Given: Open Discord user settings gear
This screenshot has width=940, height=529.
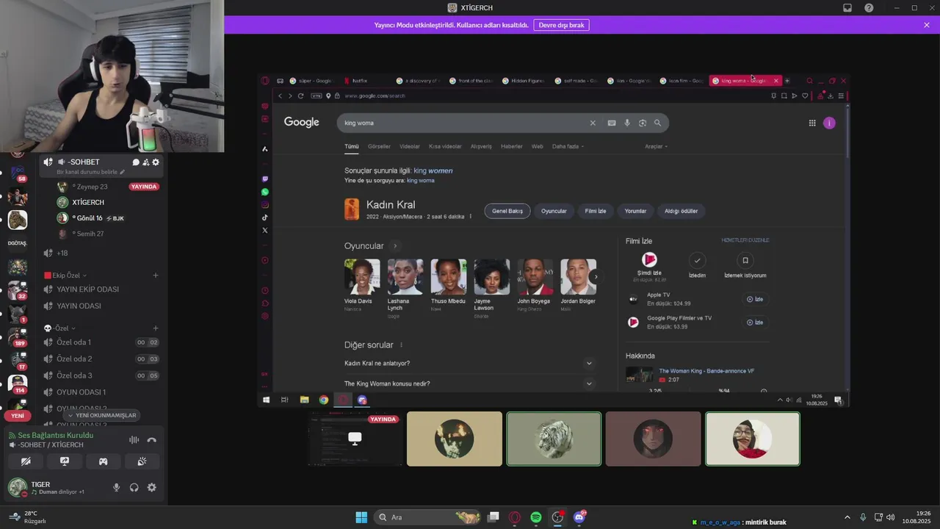Looking at the screenshot, I should pos(151,487).
